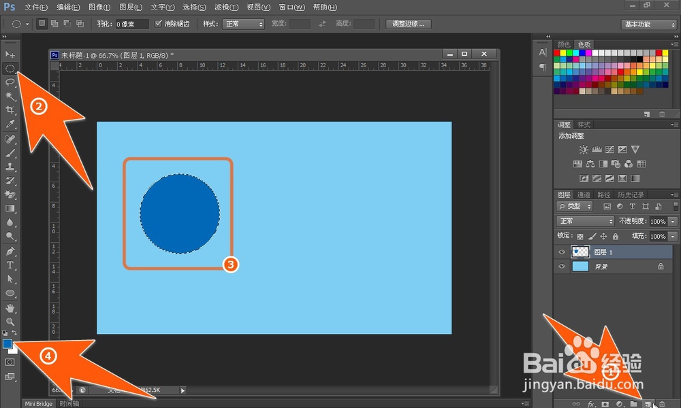Switch to the 样式 panel tab
Image resolution: width=681 pixels, height=408 pixels.
(584, 125)
